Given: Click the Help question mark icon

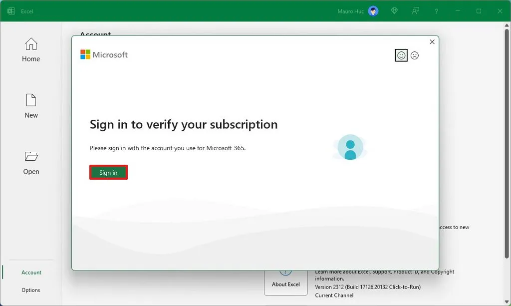Looking at the screenshot, I should 436,10.
